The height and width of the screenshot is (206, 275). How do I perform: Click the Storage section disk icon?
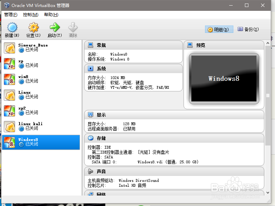[x=91, y=138]
